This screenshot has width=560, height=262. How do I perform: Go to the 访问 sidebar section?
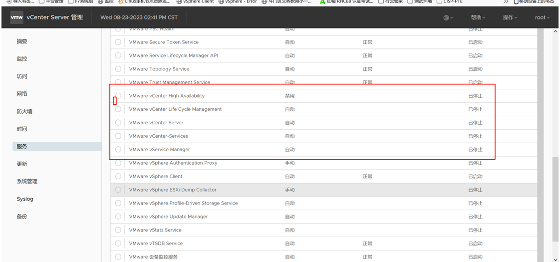click(22, 76)
